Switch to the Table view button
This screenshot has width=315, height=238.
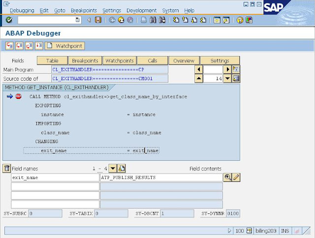52,60
